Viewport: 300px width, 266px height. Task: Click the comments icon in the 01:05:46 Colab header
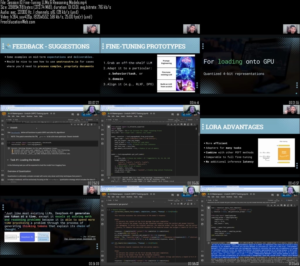pos(272,195)
